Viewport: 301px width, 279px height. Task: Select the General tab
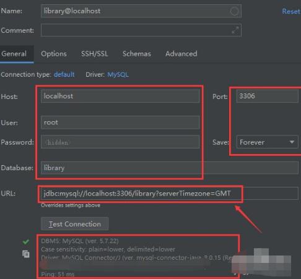(x=14, y=54)
